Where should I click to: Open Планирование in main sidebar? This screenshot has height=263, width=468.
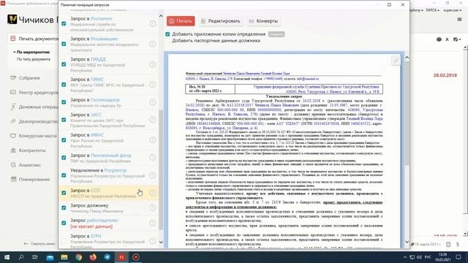(30, 179)
